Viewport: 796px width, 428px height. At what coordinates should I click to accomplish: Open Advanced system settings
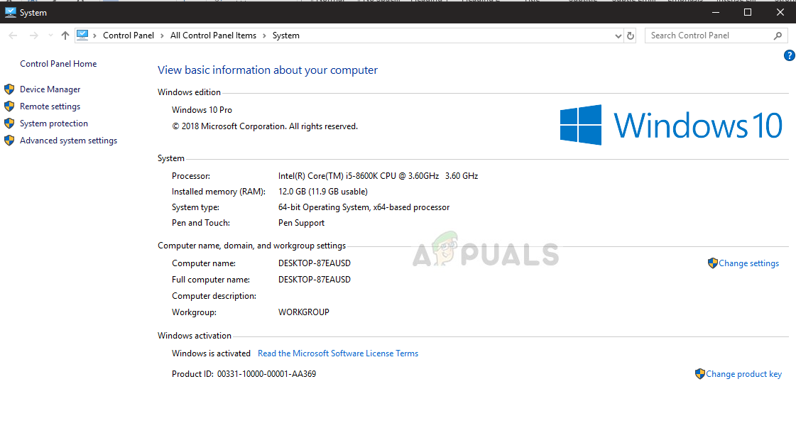coord(68,141)
